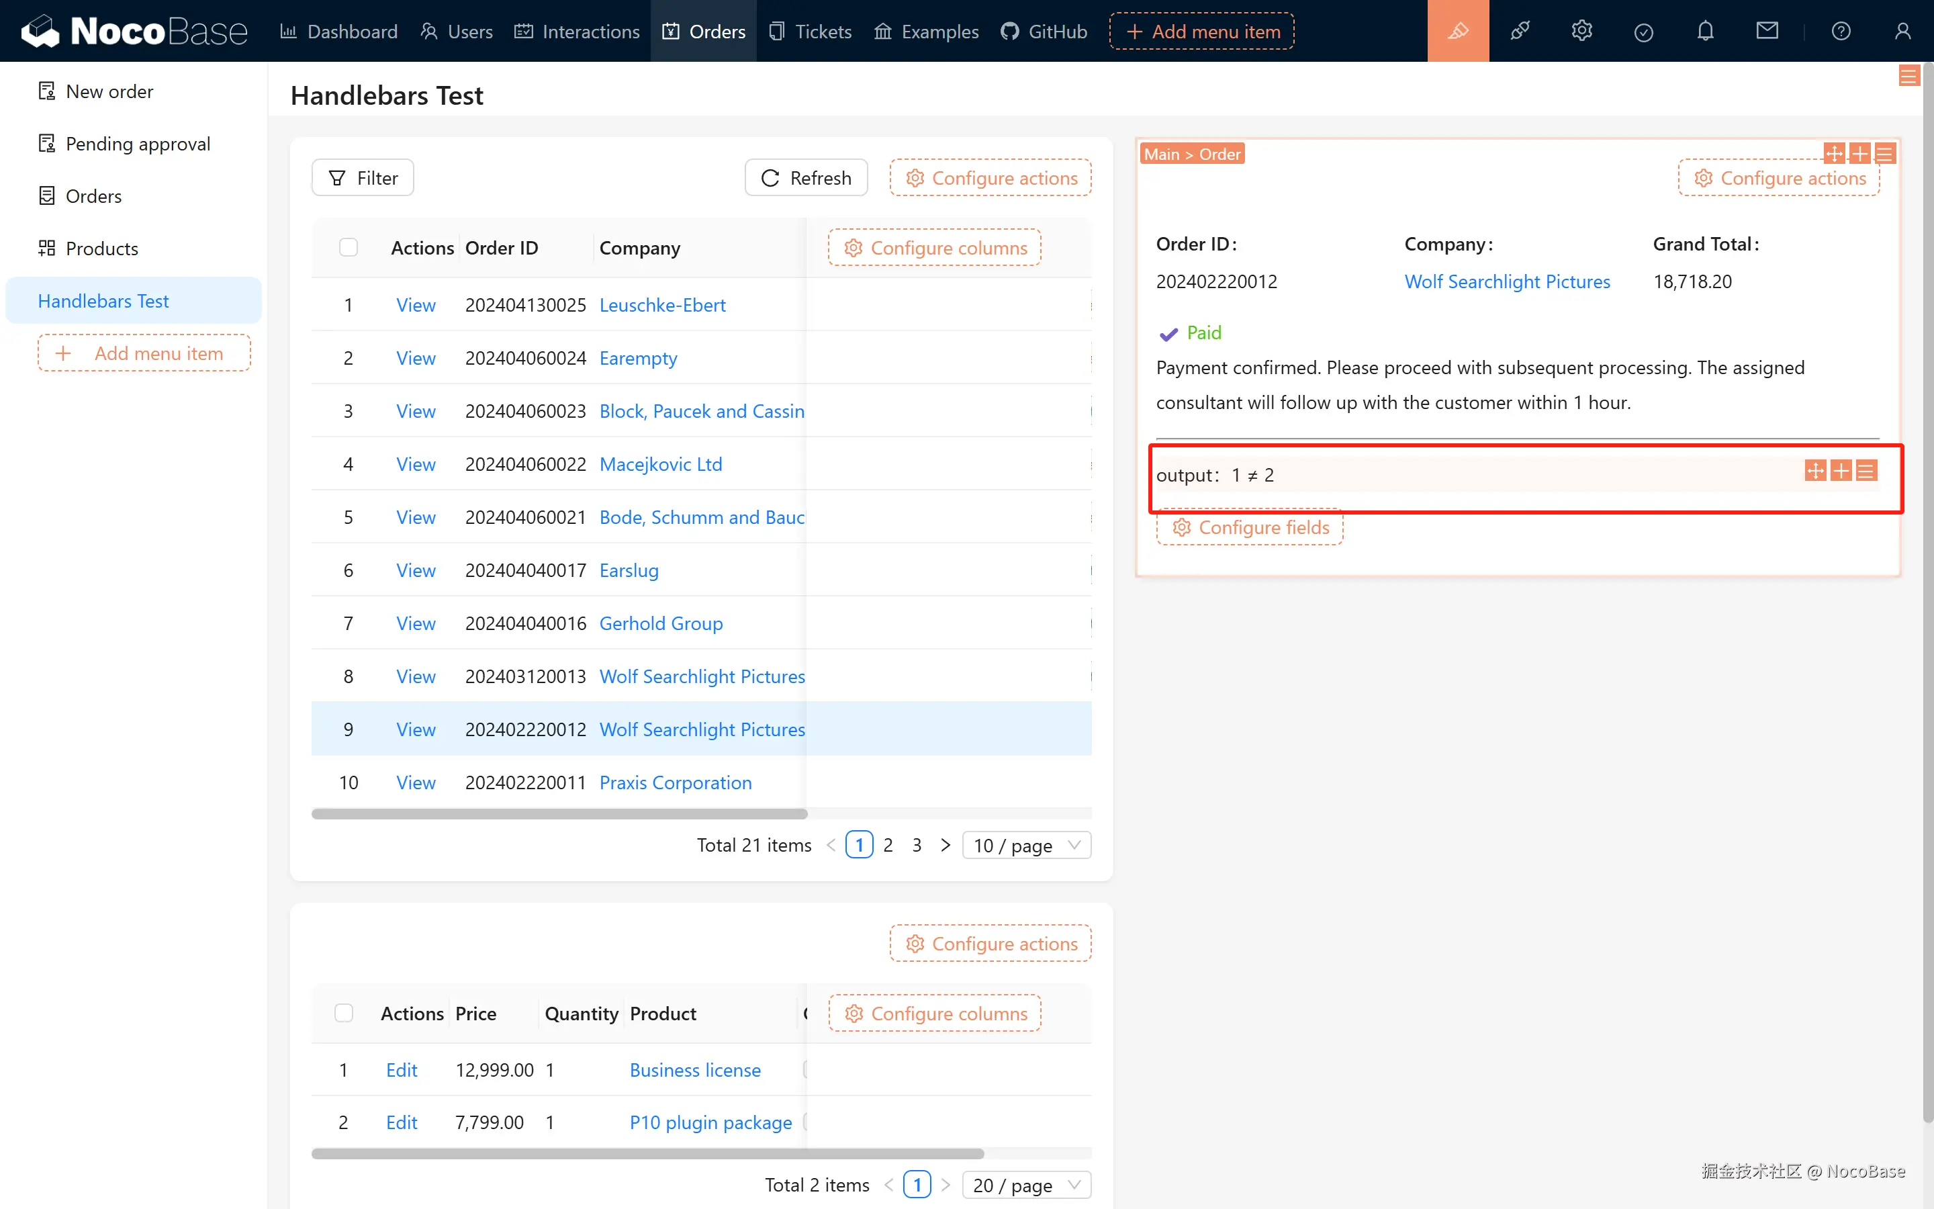Toggle select-all checkbox in products table
This screenshot has width=1934, height=1209.
tap(344, 1013)
